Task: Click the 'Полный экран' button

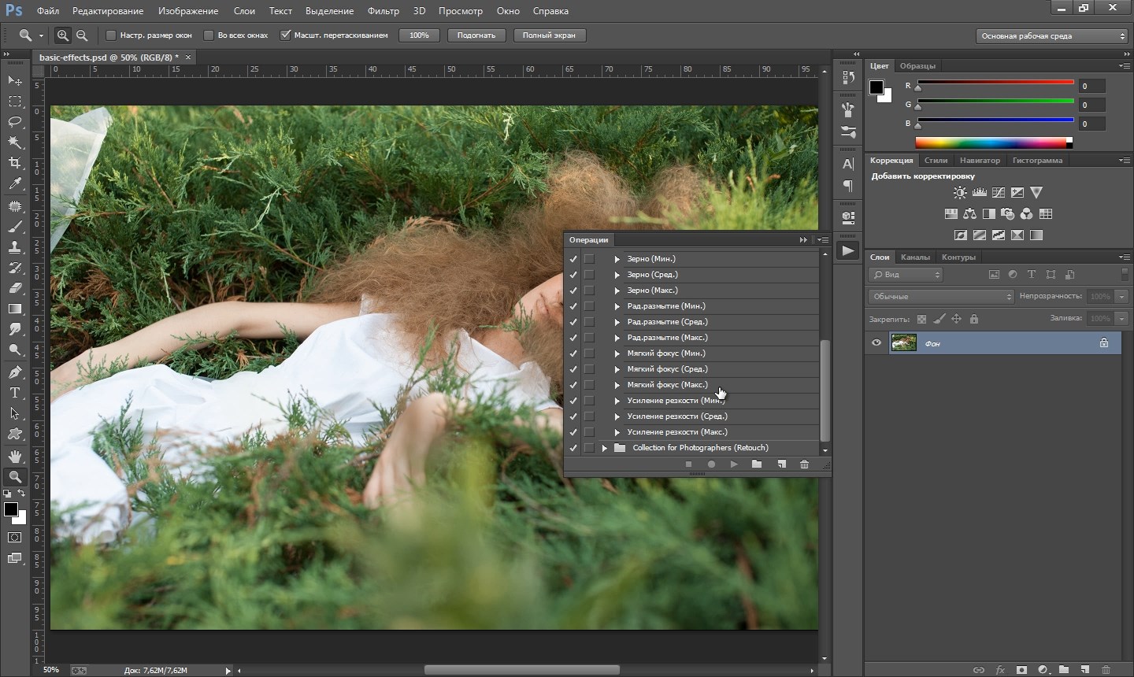Action: pos(549,35)
